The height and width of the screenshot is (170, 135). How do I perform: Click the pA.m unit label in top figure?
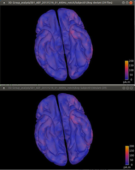pos(127,82)
